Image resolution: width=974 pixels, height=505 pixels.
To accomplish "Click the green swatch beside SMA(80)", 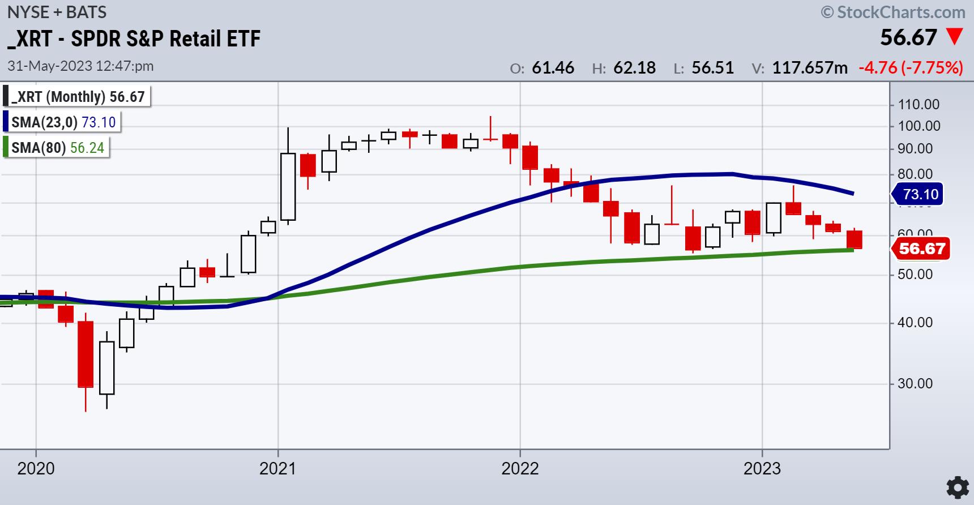I will click(6, 148).
